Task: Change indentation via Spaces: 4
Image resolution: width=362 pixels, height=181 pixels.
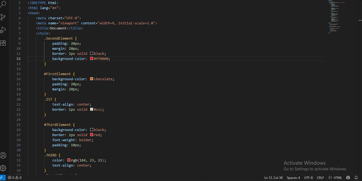Action: tap(293, 178)
